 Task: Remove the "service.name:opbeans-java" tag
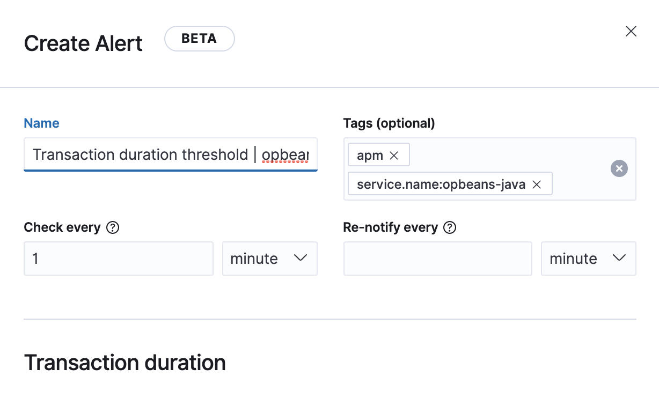point(537,184)
